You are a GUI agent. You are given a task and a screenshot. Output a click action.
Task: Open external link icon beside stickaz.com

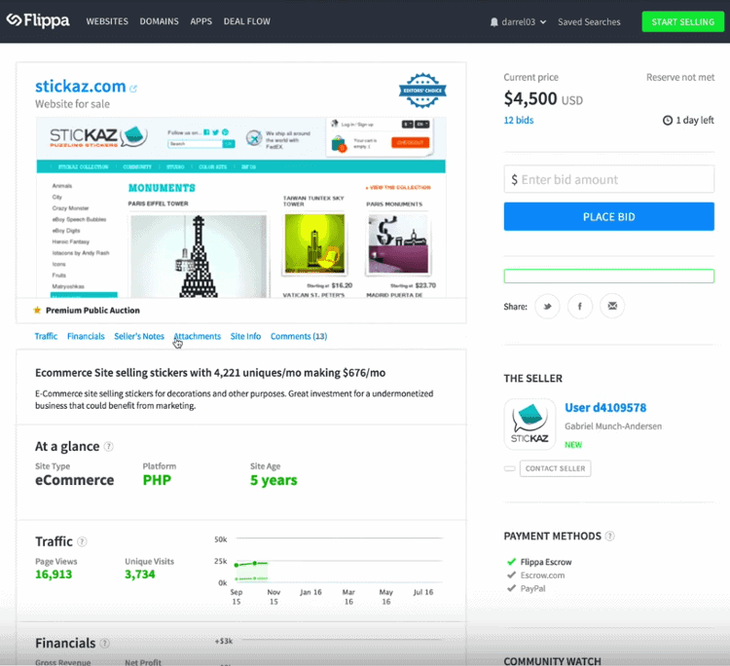point(133,88)
